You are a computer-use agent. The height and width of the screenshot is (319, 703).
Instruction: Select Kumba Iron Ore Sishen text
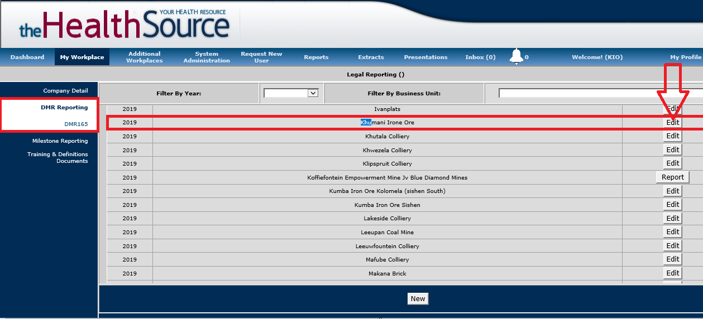(x=387, y=205)
